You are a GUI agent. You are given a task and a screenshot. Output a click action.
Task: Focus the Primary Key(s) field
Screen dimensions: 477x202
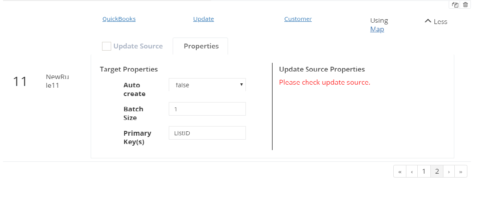coord(207,133)
